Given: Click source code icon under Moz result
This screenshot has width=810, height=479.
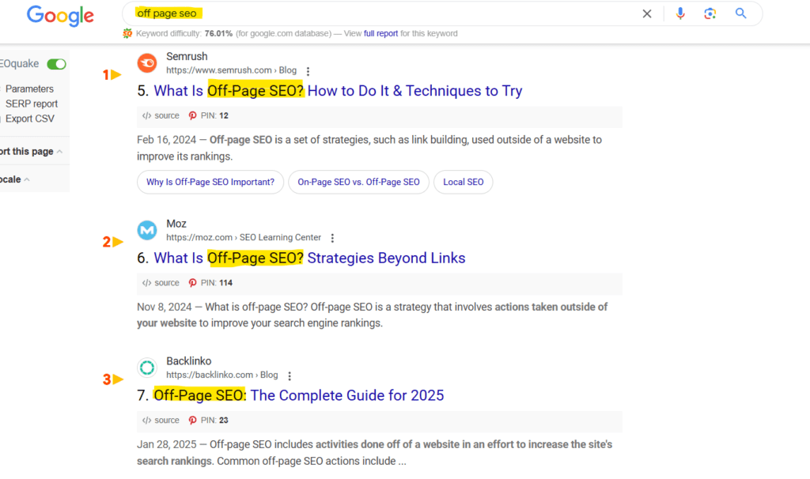Looking at the screenshot, I should point(146,283).
